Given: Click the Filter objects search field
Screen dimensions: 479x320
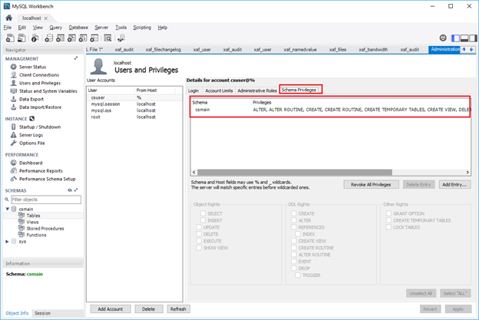Looking at the screenshot, I should [x=46, y=200].
